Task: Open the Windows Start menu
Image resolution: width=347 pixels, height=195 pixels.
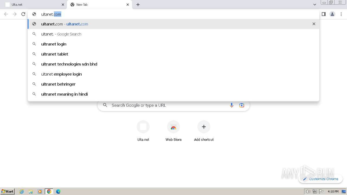Action: tap(8, 191)
